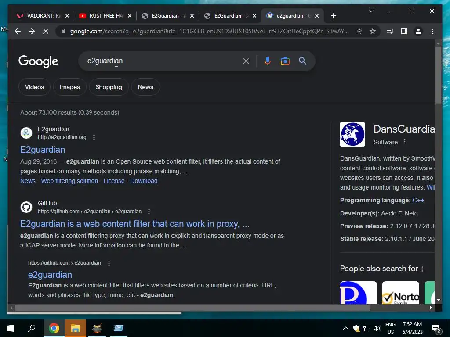Submit search with magnifier icon
This screenshot has width=450, height=337.
302,61
